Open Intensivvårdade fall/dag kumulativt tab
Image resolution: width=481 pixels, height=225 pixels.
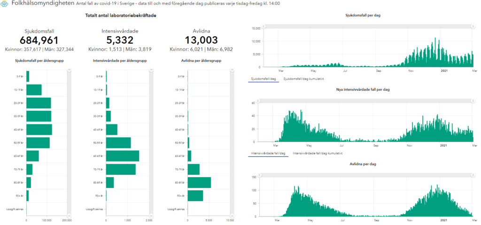[x=317, y=153]
